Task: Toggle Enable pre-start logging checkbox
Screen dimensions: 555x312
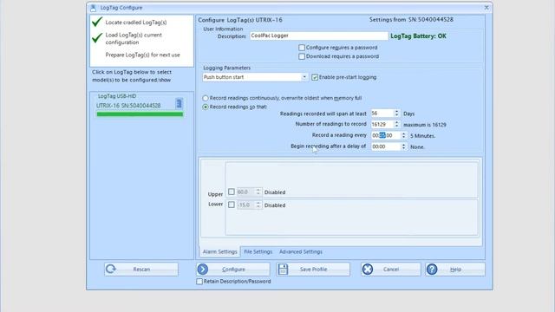Action: click(315, 77)
